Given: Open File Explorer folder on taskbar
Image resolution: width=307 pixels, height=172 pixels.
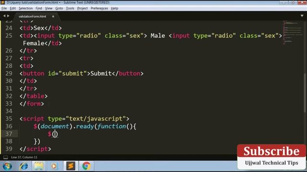Looking at the screenshot, I should 39,166.
